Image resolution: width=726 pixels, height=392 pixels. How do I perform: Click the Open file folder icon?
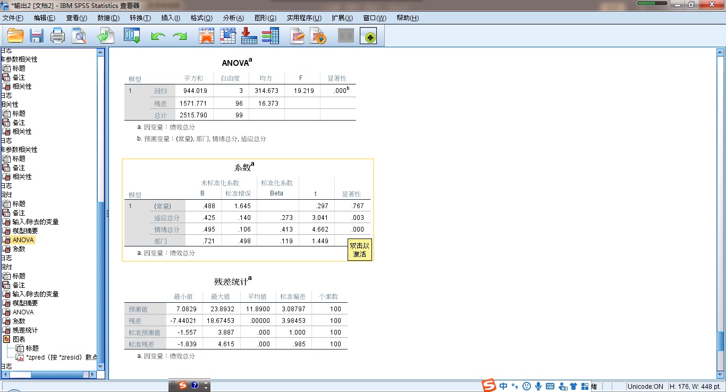[15, 36]
